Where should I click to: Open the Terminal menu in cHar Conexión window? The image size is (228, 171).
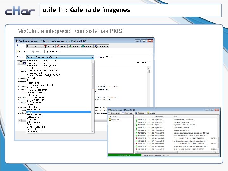click(127, 113)
